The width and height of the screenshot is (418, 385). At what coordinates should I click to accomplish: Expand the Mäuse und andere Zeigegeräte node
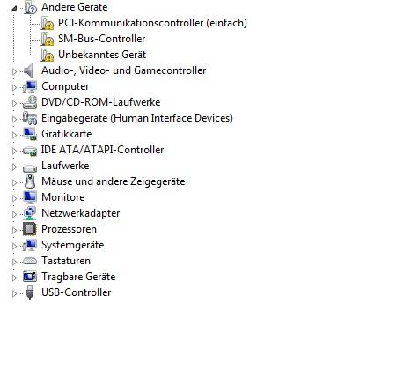(14, 182)
